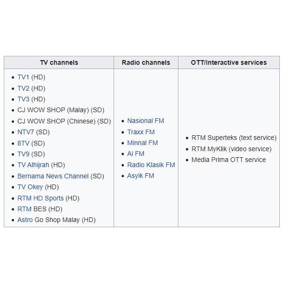Follow the Astro link in Go Shop row
Viewport: 284px width, 284px height.
point(25,220)
